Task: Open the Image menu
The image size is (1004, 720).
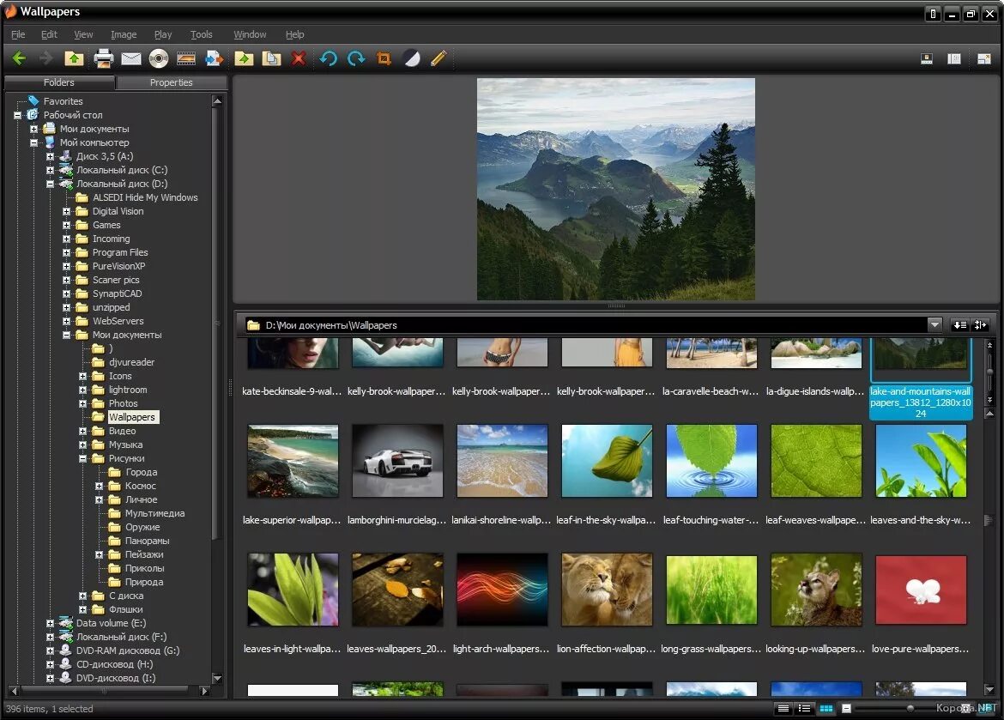Action: tap(124, 34)
